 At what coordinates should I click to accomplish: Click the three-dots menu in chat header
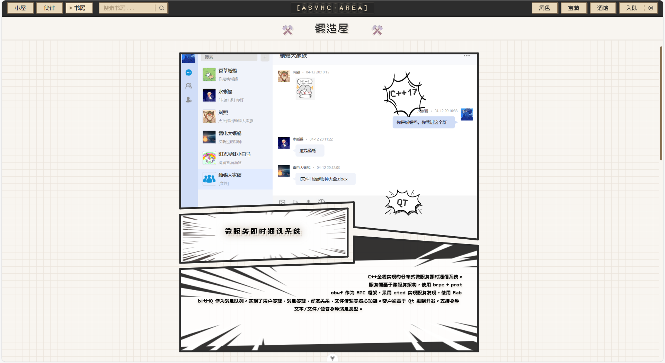tap(467, 56)
